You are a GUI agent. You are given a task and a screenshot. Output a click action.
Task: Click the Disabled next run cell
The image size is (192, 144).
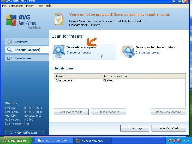(108, 80)
